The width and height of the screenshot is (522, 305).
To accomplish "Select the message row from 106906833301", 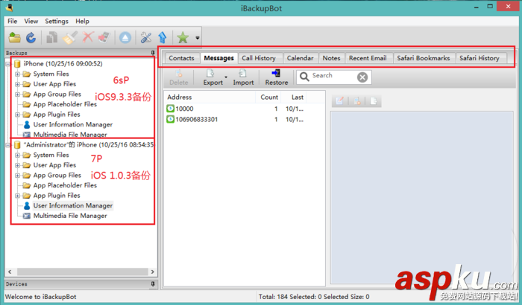I will tap(236, 119).
